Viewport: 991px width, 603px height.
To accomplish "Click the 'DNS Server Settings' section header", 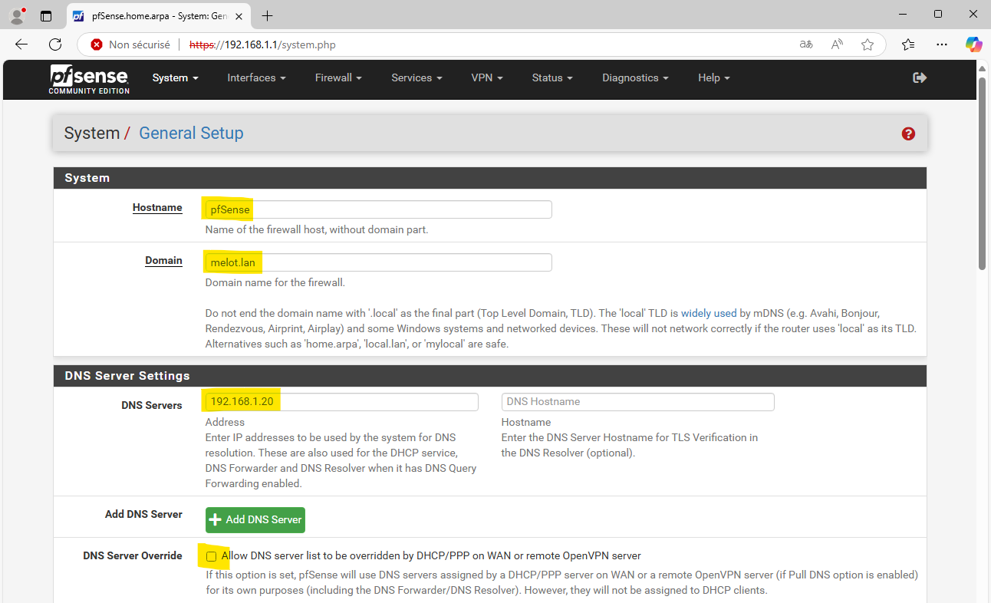I will click(127, 376).
